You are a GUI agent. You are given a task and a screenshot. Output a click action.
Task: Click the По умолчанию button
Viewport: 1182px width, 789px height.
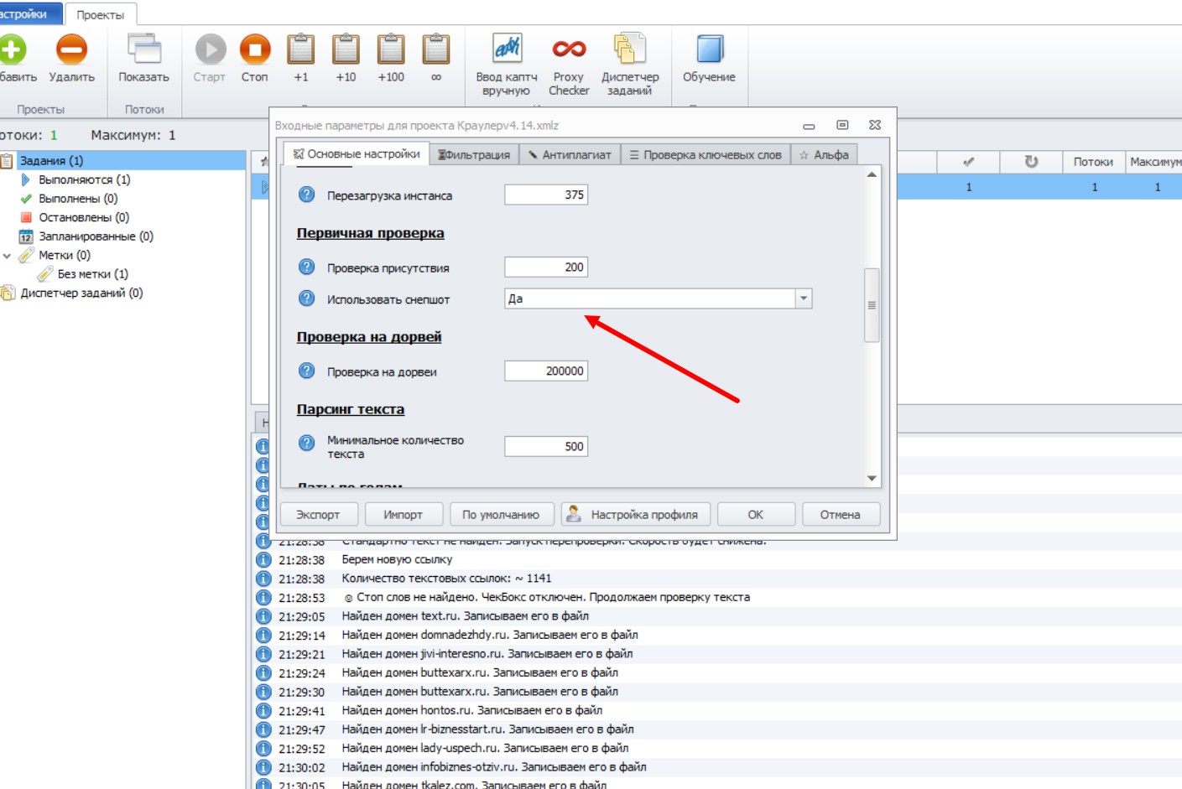tap(501, 515)
